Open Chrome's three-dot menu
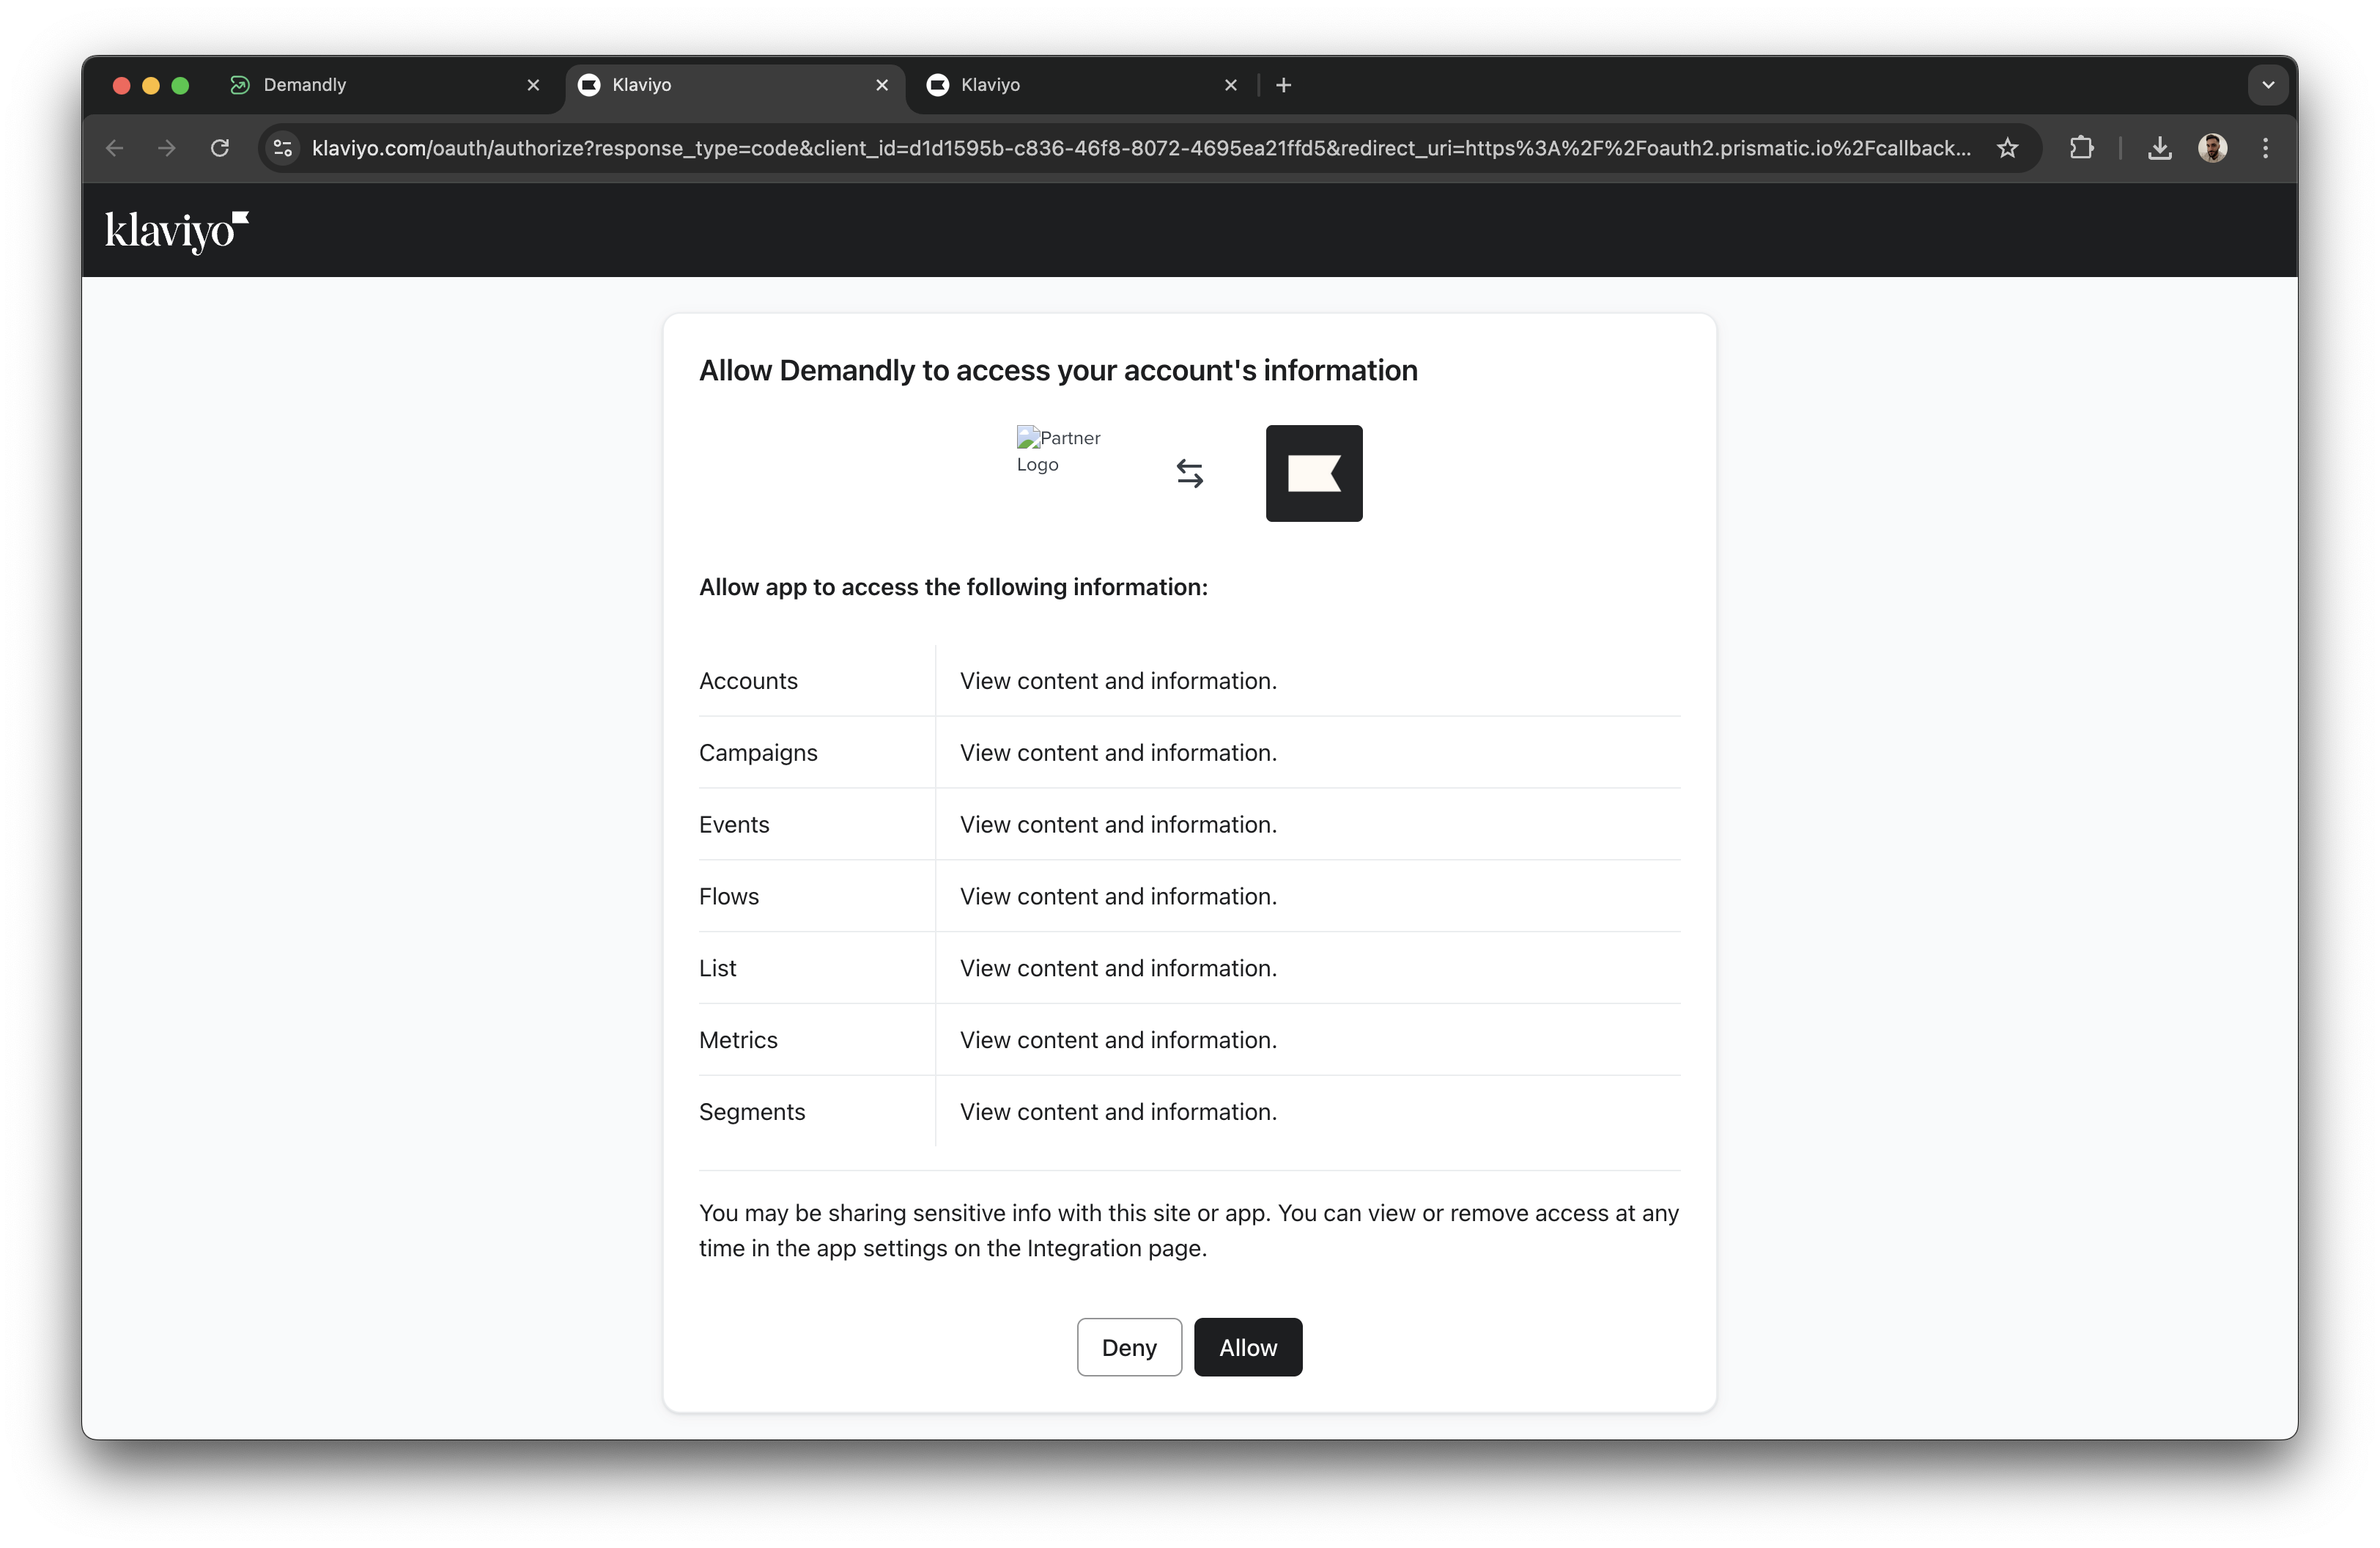The height and width of the screenshot is (1548, 2380). [x=2265, y=148]
